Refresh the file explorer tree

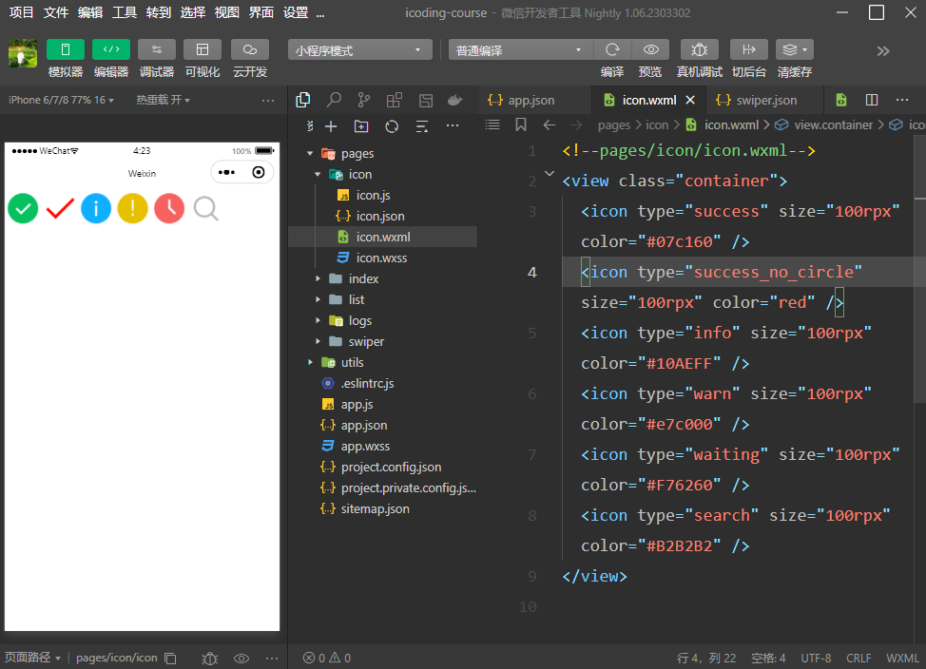392,125
